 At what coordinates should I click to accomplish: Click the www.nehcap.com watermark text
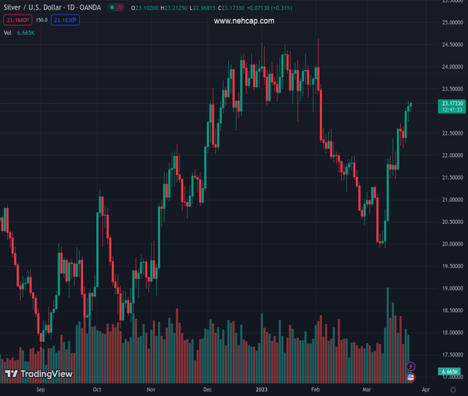[x=244, y=21]
